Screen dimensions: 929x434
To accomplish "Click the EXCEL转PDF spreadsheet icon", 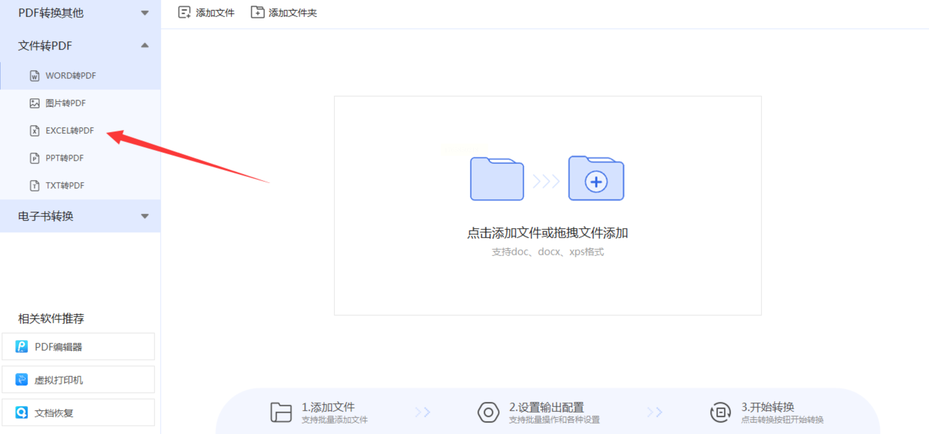I will coord(34,130).
